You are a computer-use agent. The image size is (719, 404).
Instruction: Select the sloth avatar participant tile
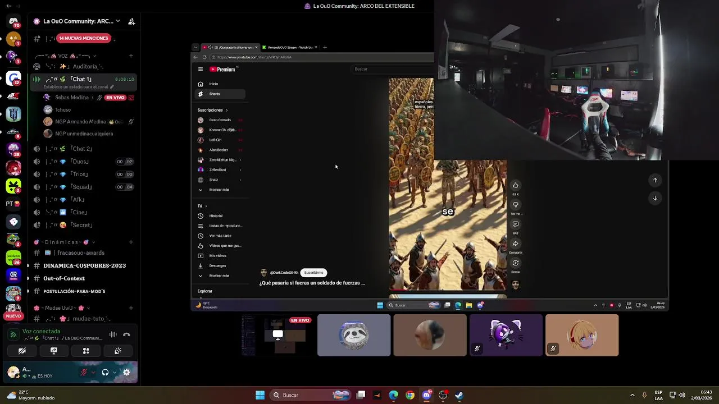coord(354,336)
